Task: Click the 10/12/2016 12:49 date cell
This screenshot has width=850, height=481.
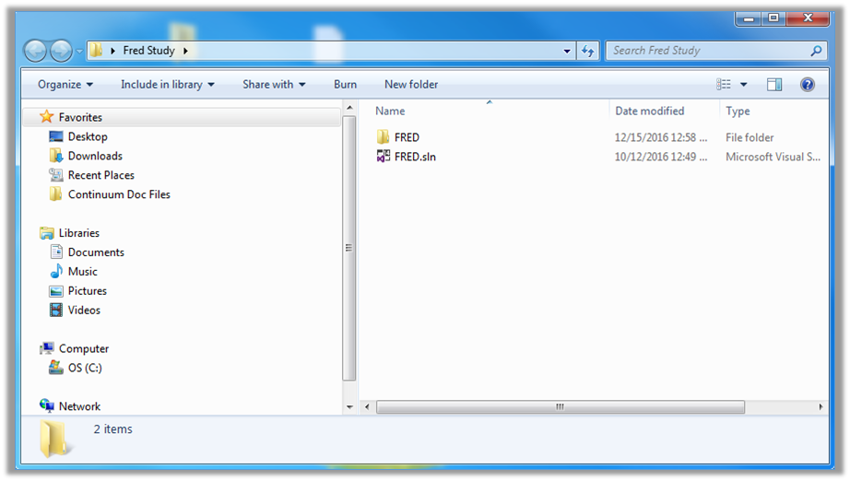Action: 660,157
